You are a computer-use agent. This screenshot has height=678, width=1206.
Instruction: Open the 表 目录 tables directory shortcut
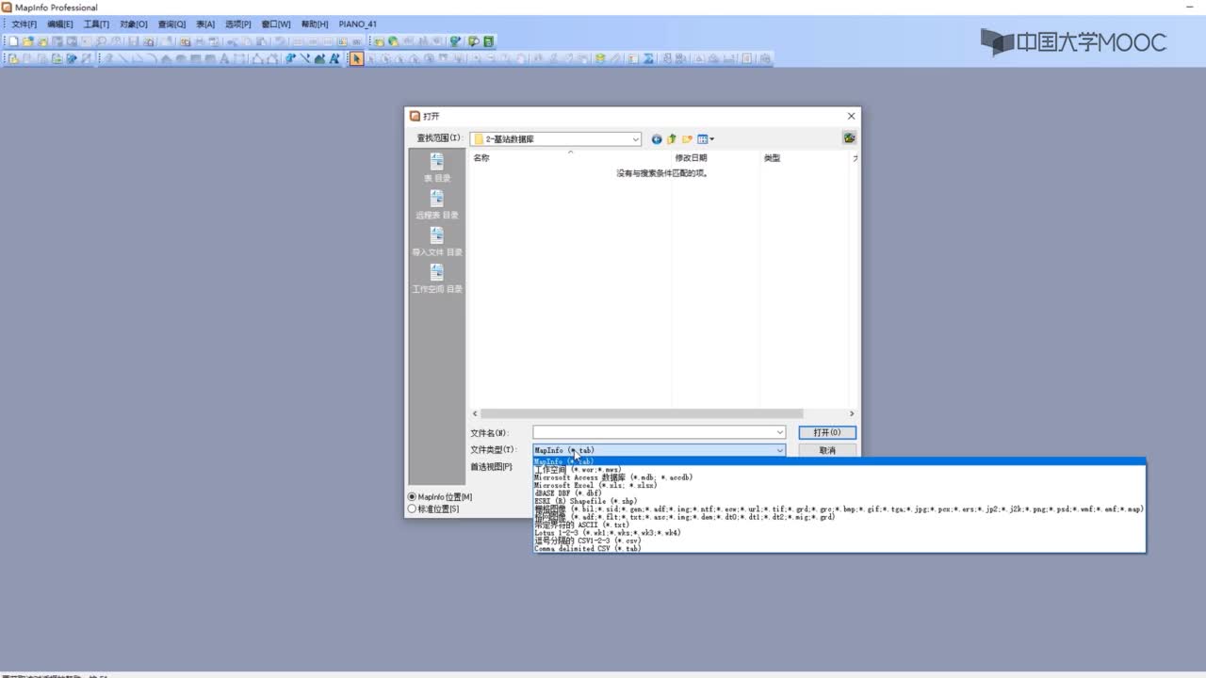(x=437, y=168)
